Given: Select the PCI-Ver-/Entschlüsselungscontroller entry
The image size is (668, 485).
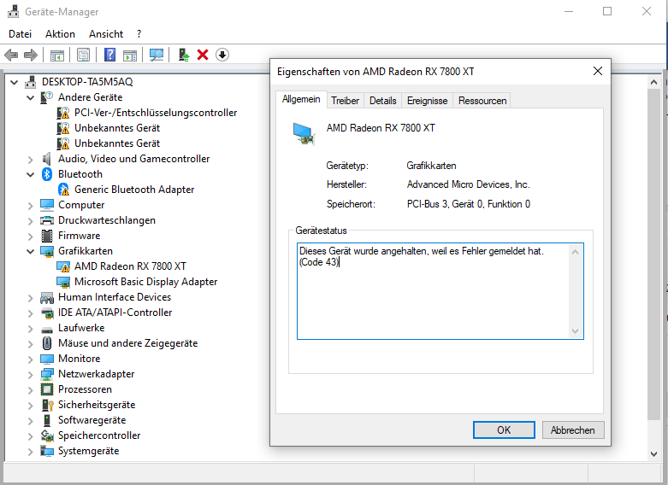Looking at the screenshot, I should (x=156, y=113).
